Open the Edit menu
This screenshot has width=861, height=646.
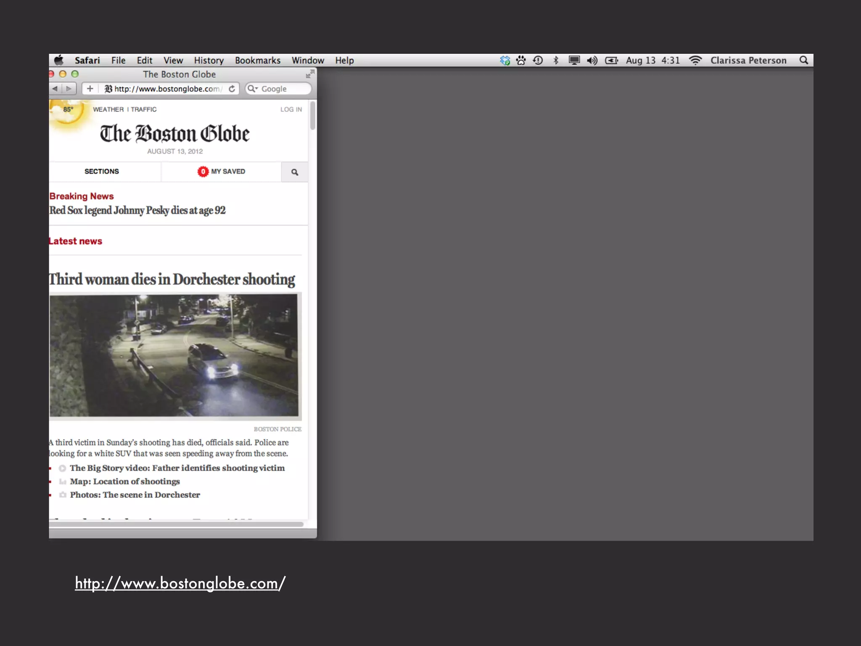[x=144, y=60]
